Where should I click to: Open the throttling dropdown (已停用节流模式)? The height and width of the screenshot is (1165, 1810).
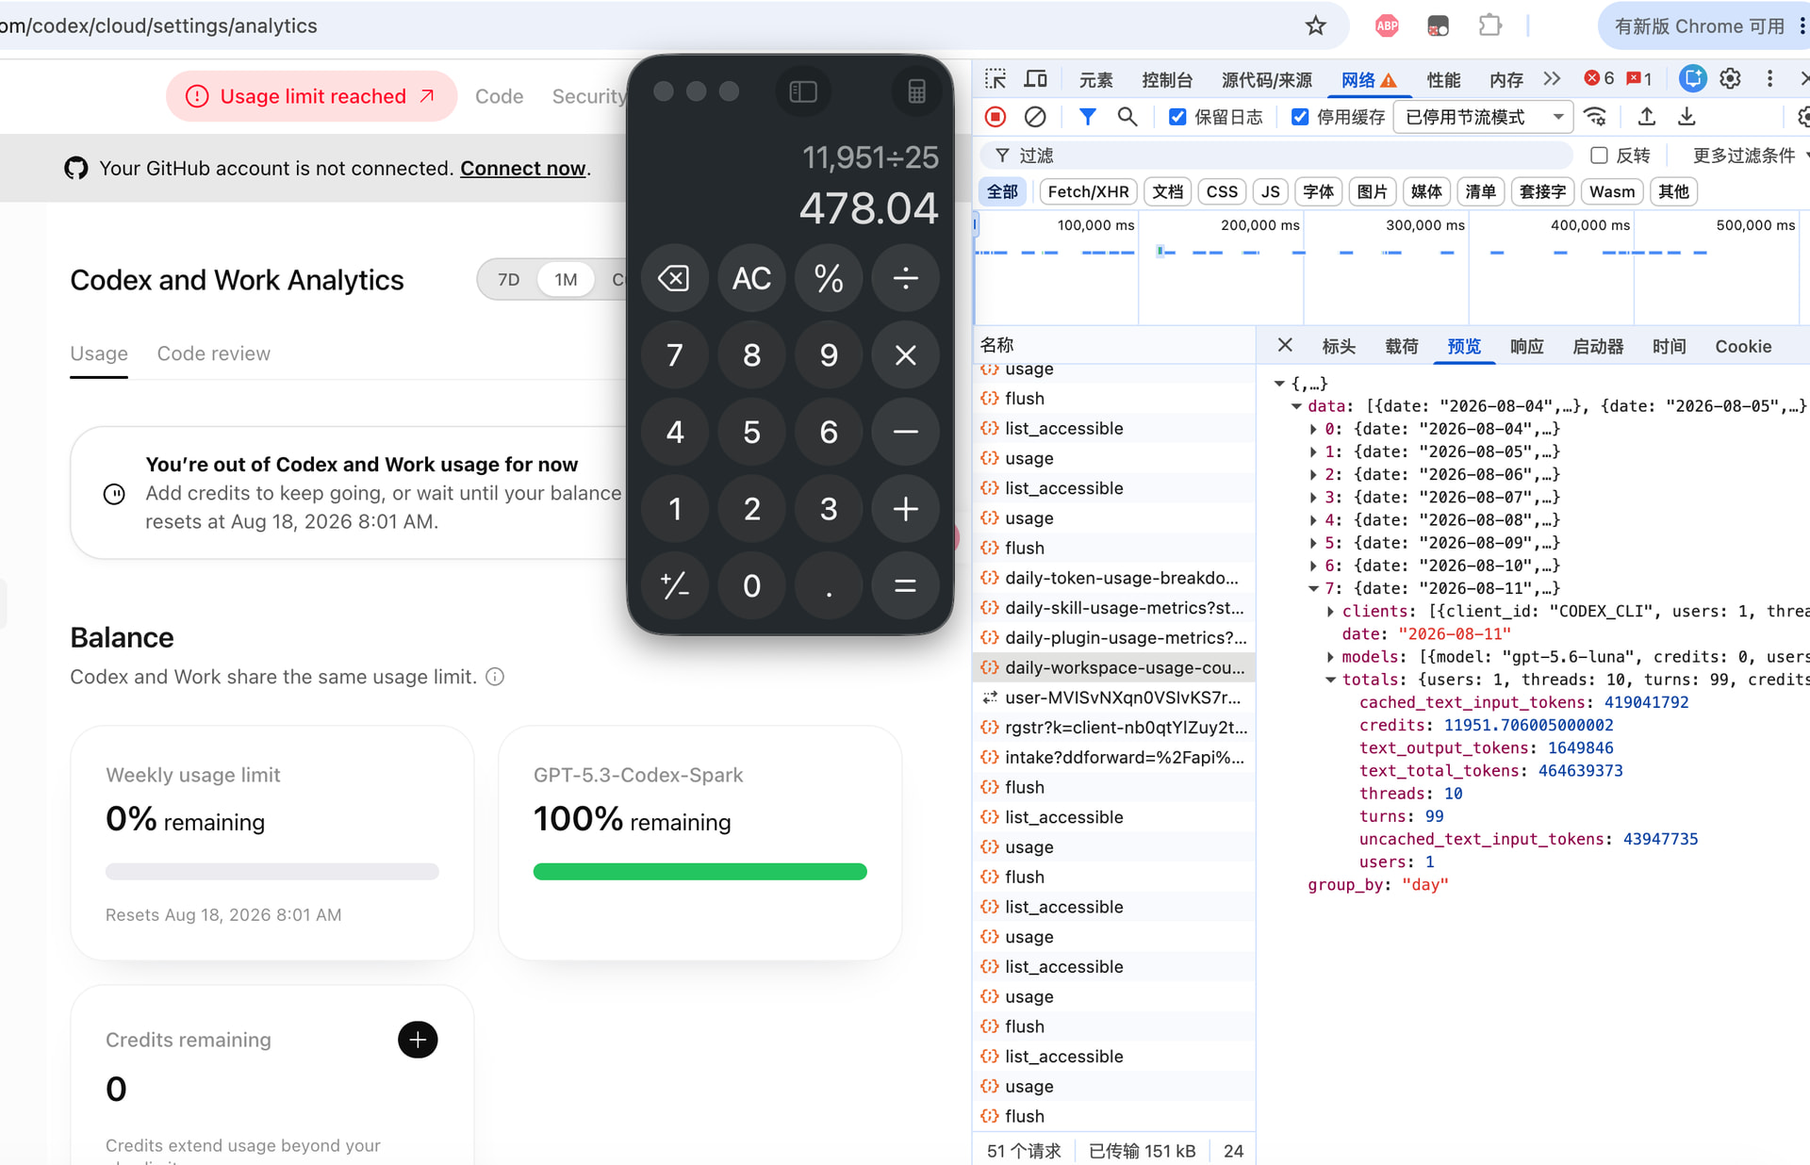pyautogui.click(x=1484, y=117)
